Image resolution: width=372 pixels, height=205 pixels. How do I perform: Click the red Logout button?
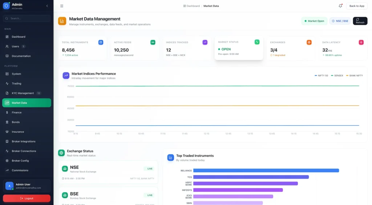pyautogui.click(x=27, y=198)
